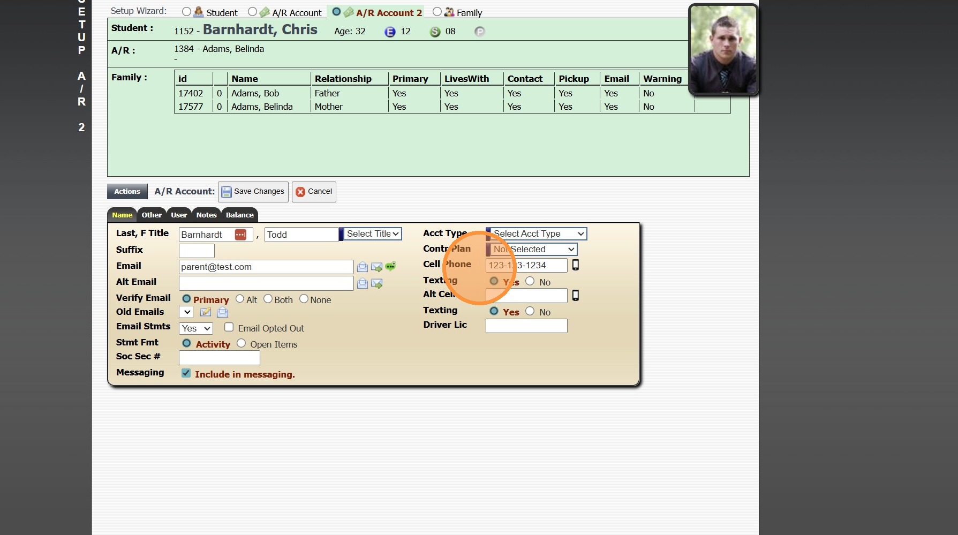This screenshot has width=958, height=535.
Task: Click the gray P icon
Action: pyautogui.click(x=479, y=32)
